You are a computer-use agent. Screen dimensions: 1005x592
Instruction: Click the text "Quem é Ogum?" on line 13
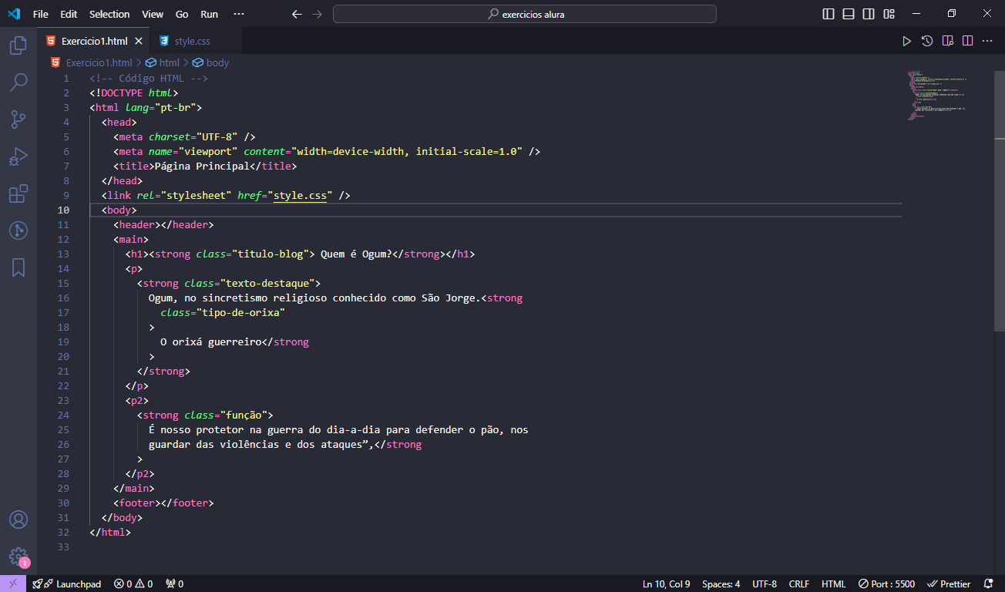[357, 254]
